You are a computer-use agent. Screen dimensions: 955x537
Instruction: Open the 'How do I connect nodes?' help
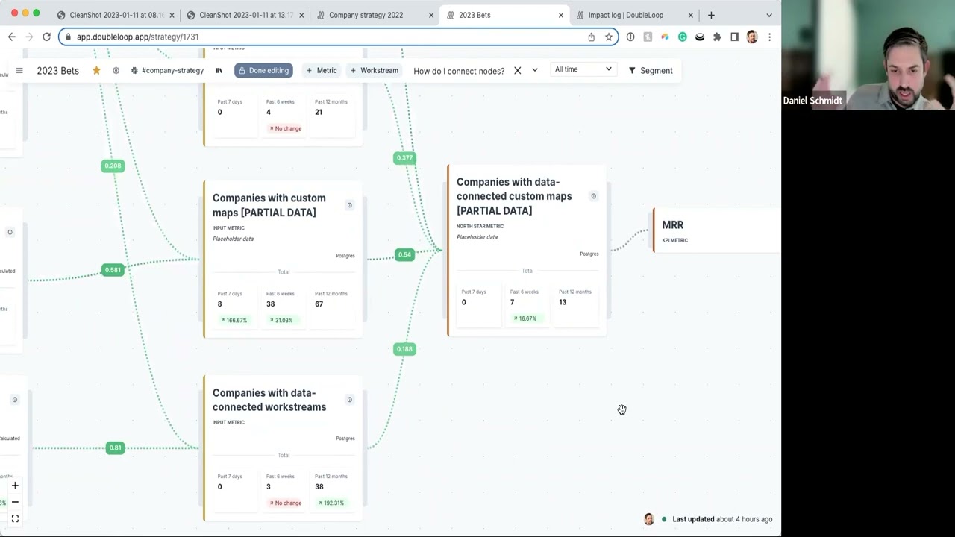coord(459,71)
